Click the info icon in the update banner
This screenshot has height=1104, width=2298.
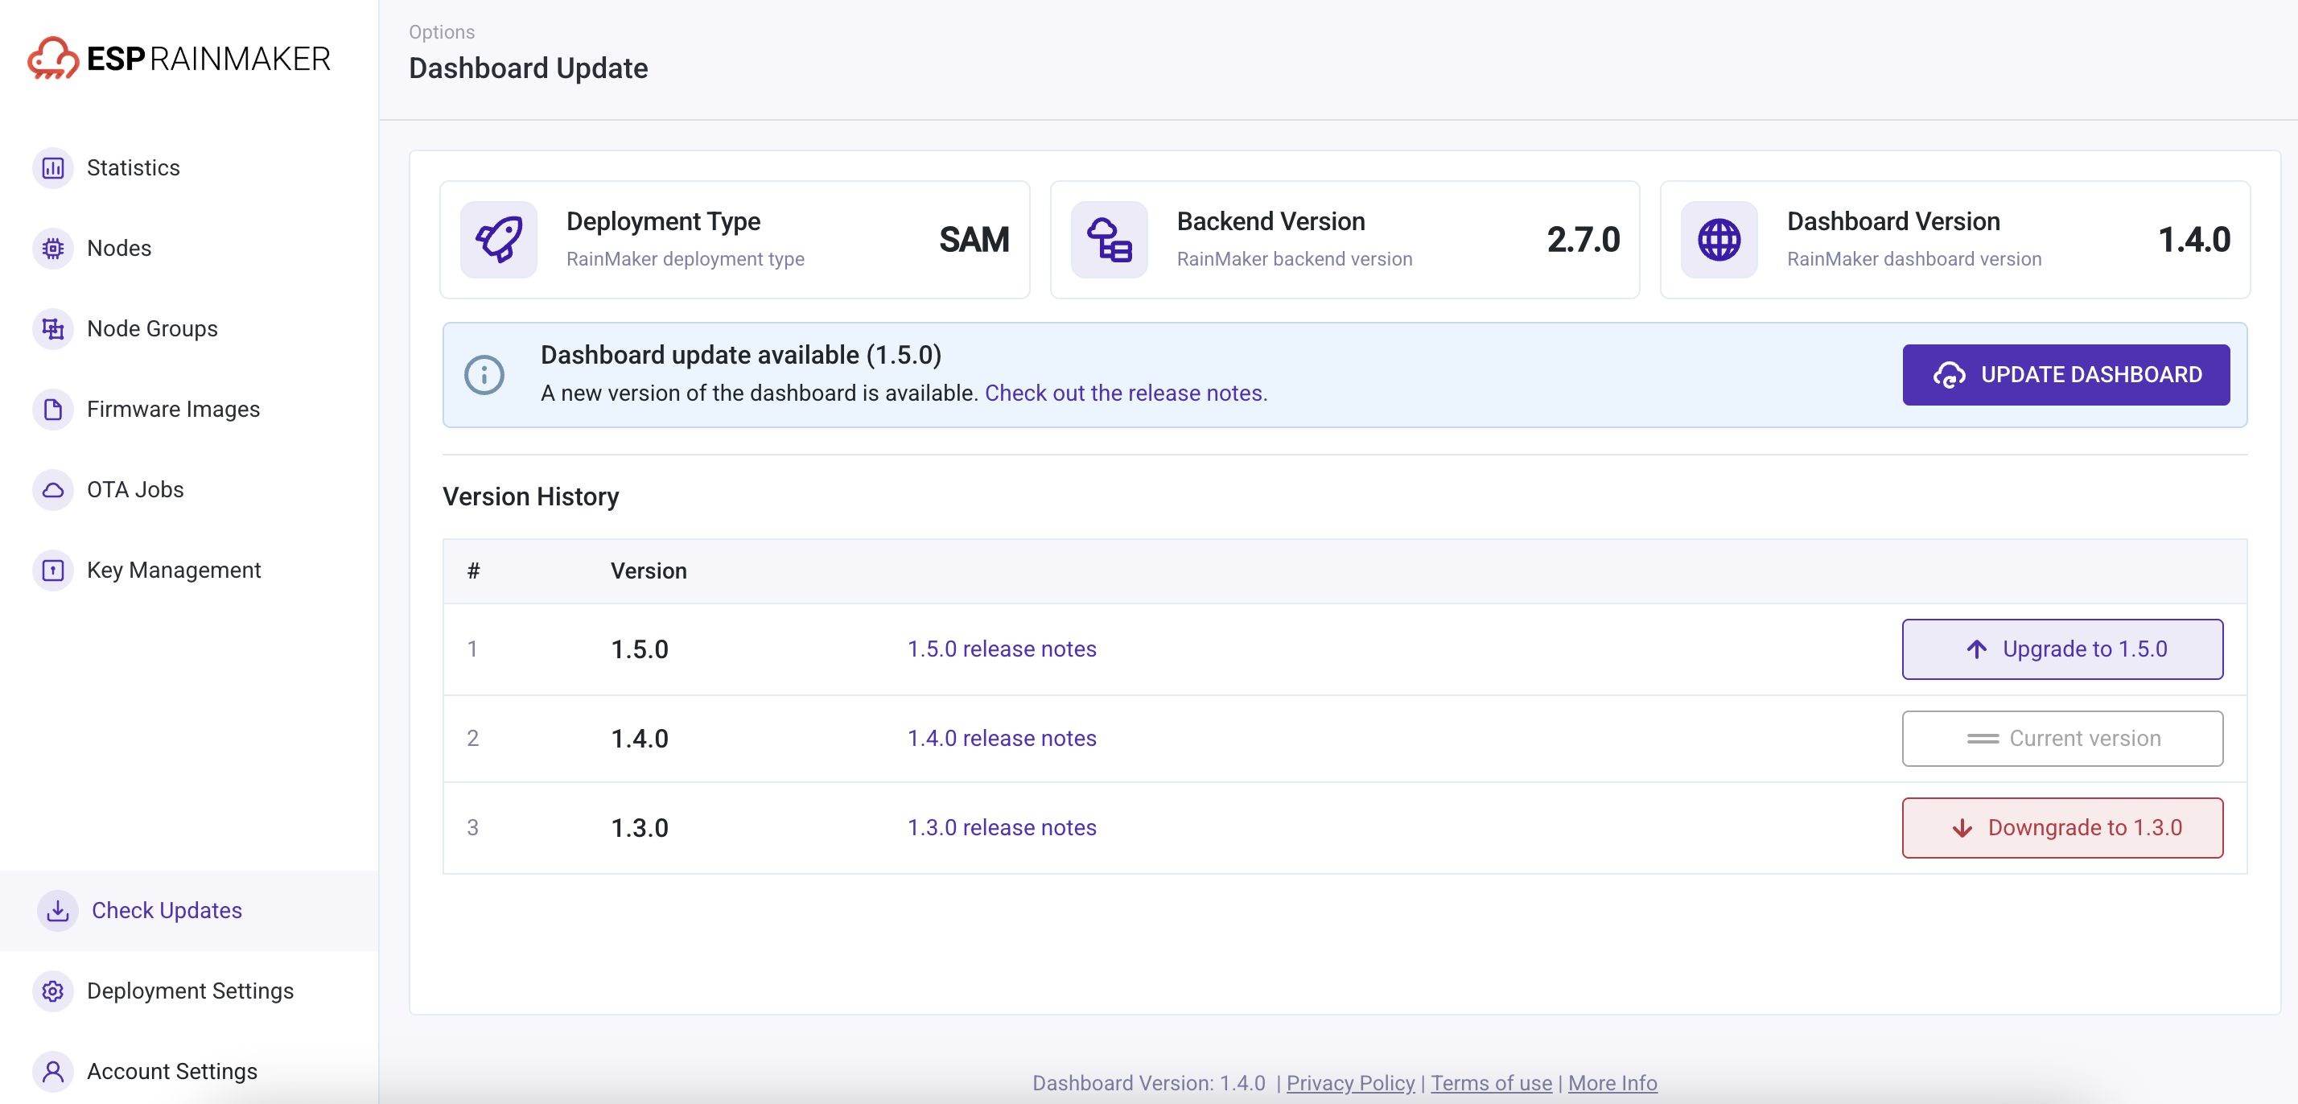point(484,375)
